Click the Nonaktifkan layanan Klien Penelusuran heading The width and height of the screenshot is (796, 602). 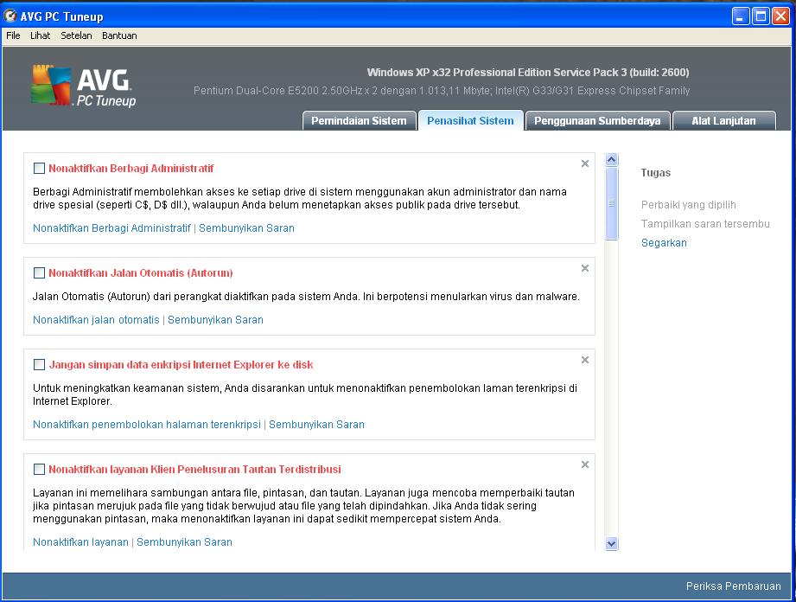tap(195, 469)
